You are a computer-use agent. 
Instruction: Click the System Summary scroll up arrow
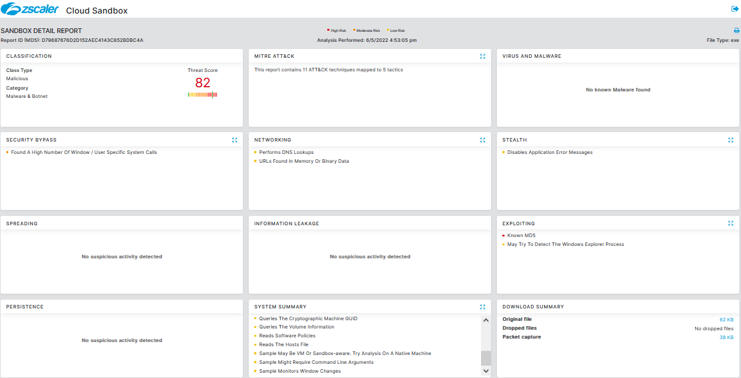[x=486, y=320]
